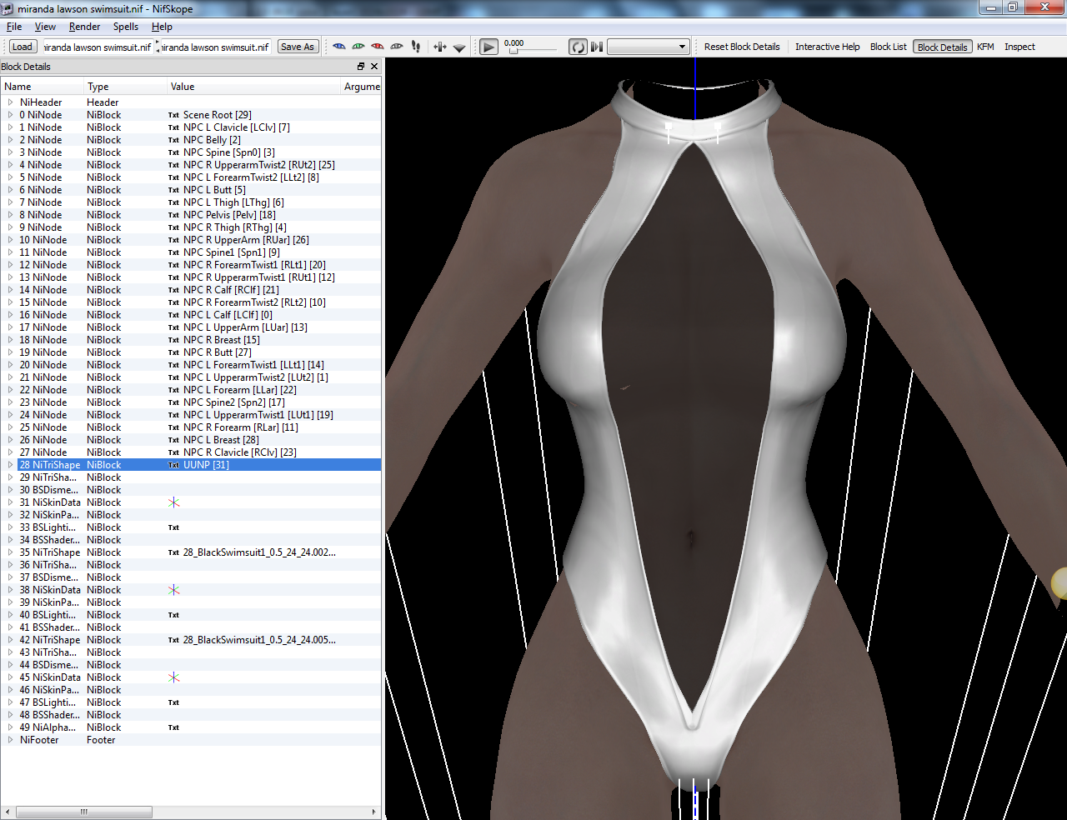The height and width of the screenshot is (820, 1067).
Task: Select the 46 NiSkinPa... row
Action: tap(191, 690)
